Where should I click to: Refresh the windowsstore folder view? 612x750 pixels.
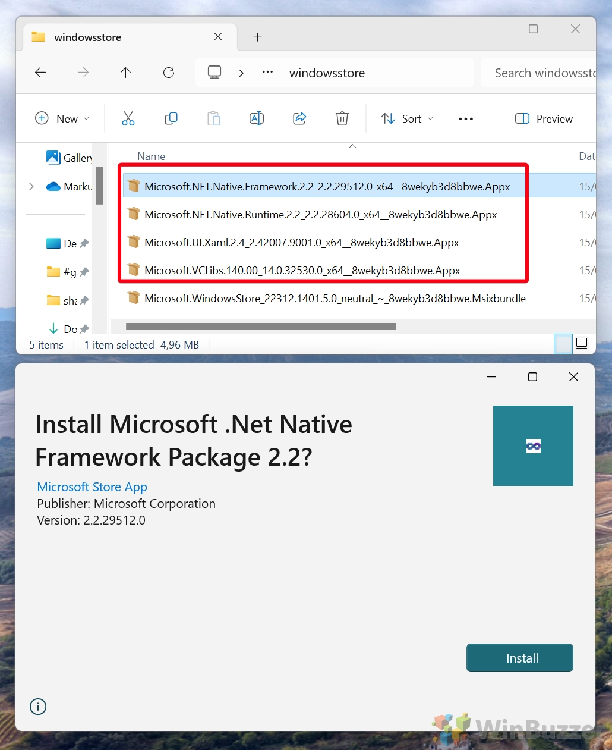tap(169, 73)
